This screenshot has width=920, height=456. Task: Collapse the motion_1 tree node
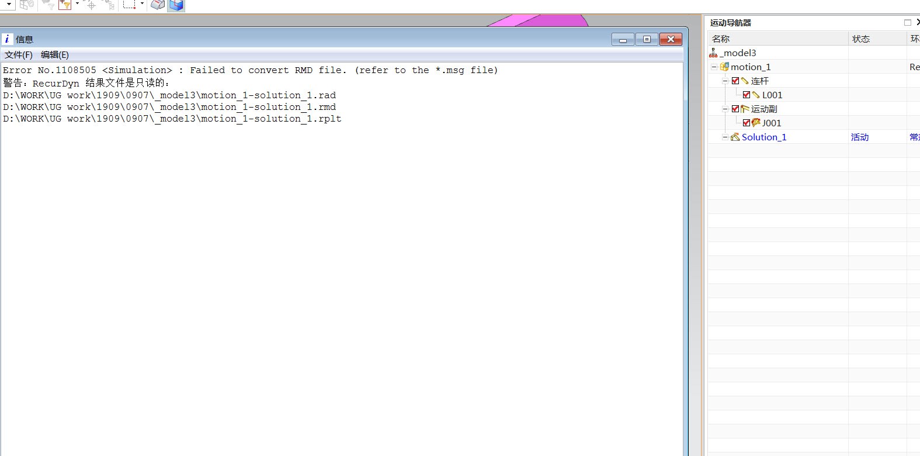pos(714,67)
